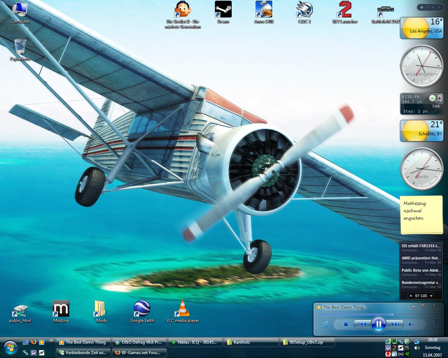The image size is (448, 358).
Task: Add gadgets with the sidebar plus button
Action: pyautogui.click(x=422, y=7)
